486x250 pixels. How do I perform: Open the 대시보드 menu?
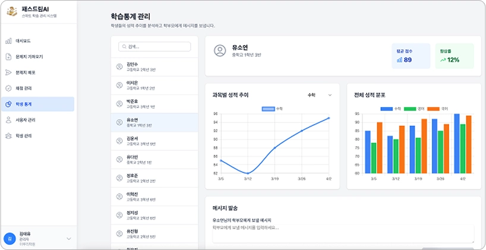(x=37, y=41)
